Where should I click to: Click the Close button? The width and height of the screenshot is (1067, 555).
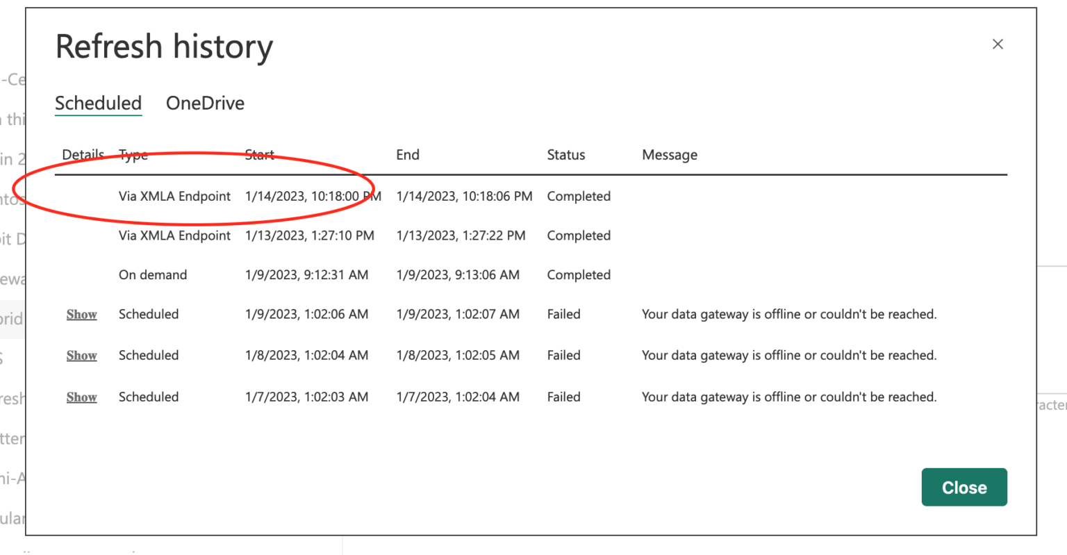(964, 487)
